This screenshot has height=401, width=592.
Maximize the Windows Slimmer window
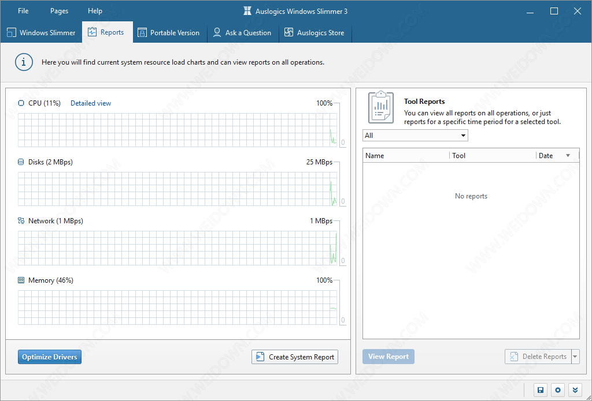(x=554, y=11)
